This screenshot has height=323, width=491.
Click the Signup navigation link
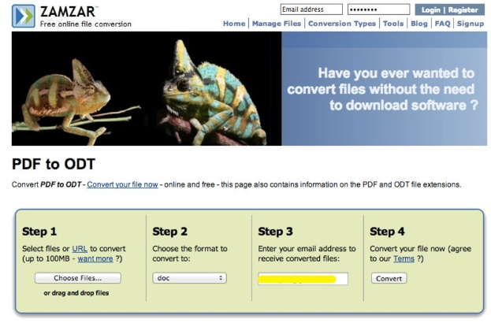pos(471,24)
